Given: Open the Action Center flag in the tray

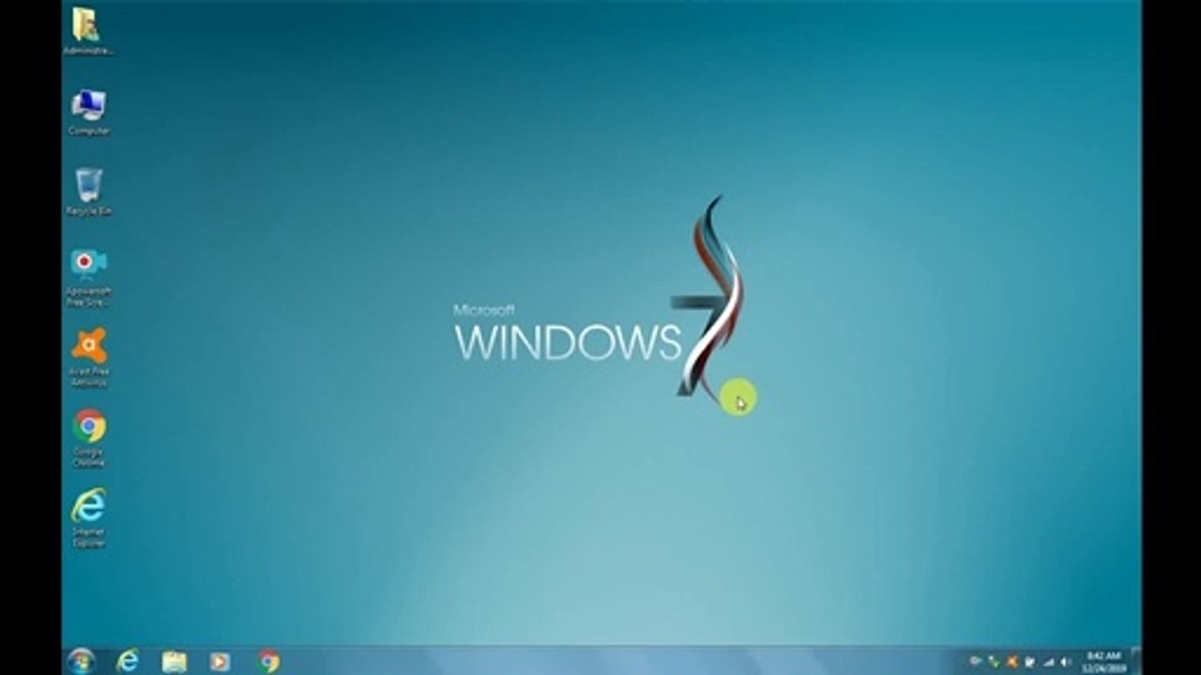Looking at the screenshot, I should tap(1029, 661).
